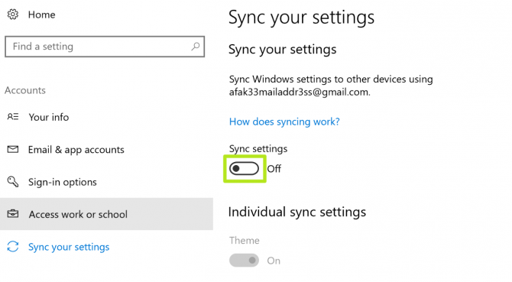
Task: Click the Theme setting label
Action: [x=245, y=240]
